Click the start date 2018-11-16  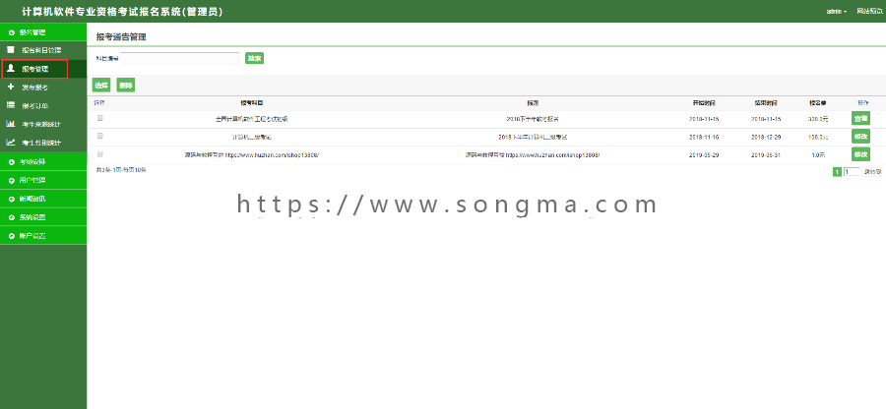point(704,137)
